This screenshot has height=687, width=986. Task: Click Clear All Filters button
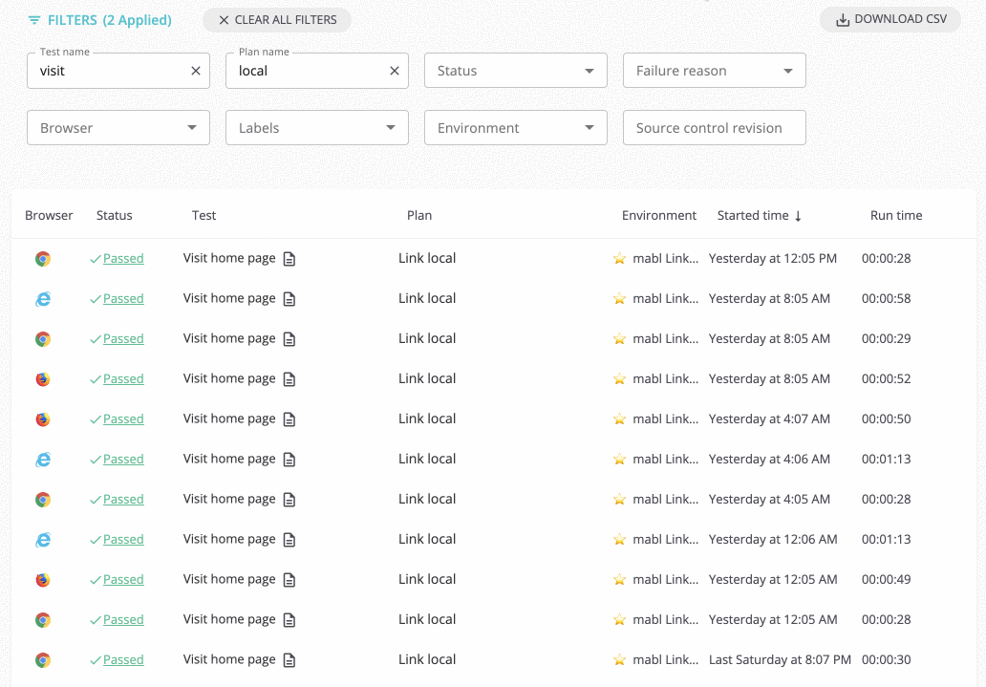pos(277,20)
